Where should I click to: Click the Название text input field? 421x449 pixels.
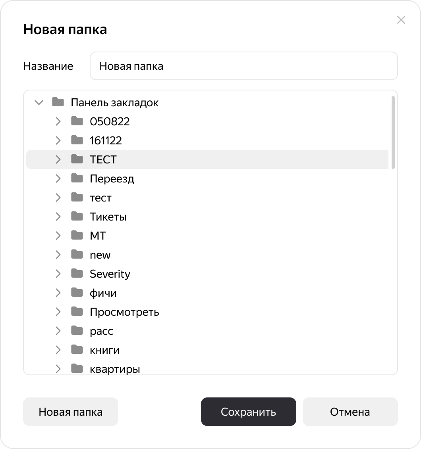click(x=243, y=66)
